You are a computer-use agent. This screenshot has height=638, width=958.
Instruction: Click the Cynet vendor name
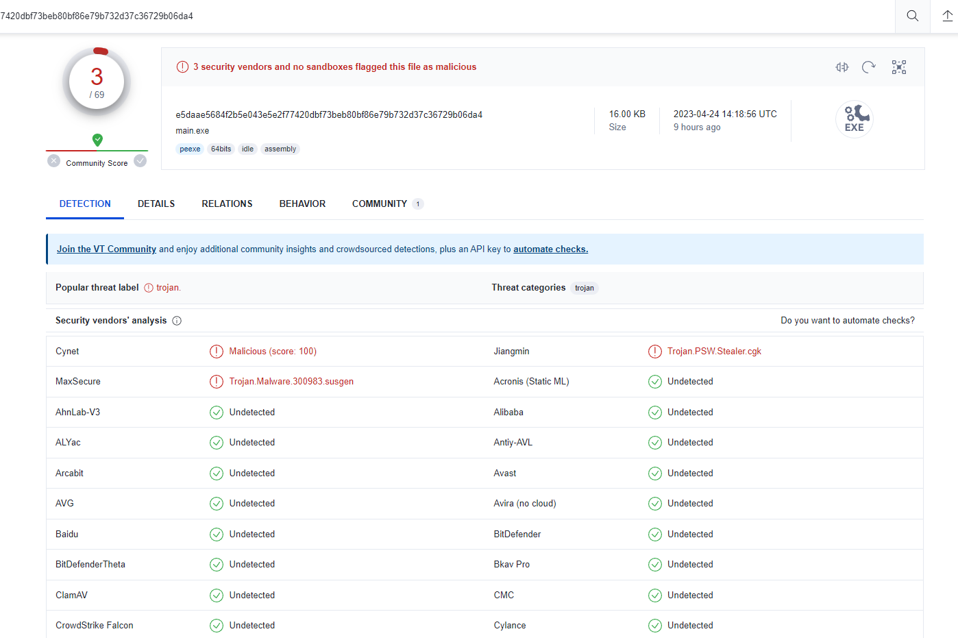pyautogui.click(x=67, y=352)
